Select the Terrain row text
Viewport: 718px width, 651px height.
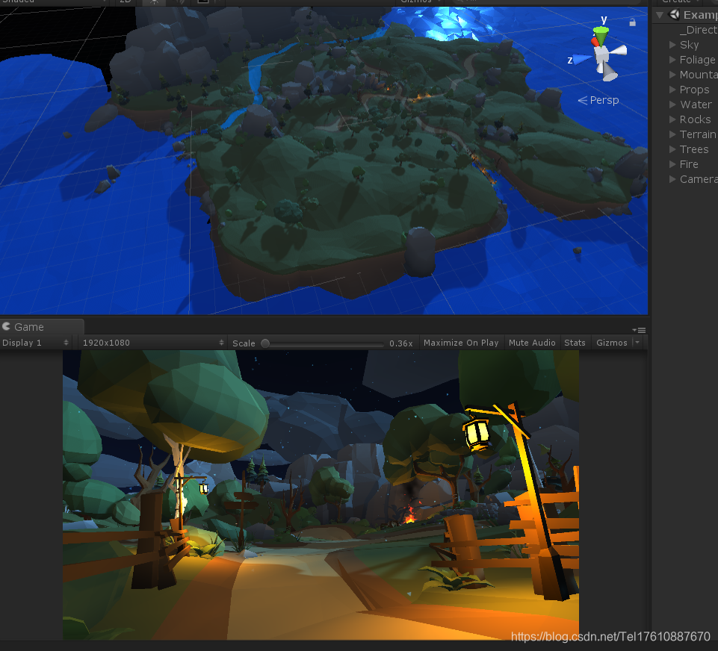[x=698, y=134]
